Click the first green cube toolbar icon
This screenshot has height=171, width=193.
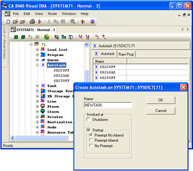[16, 37]
